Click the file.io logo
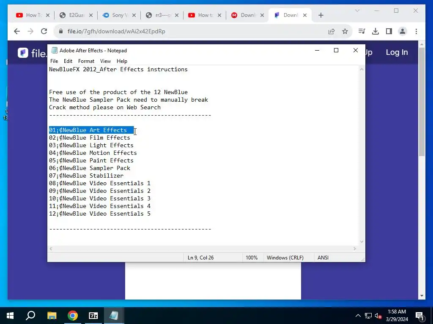This screenshot has height=324, width=433. 32,53
